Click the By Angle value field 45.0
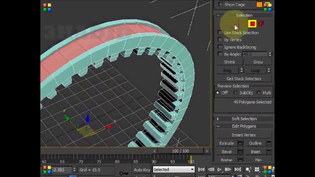This screenshot has width=315, height=177. click(x=255, y=54)
